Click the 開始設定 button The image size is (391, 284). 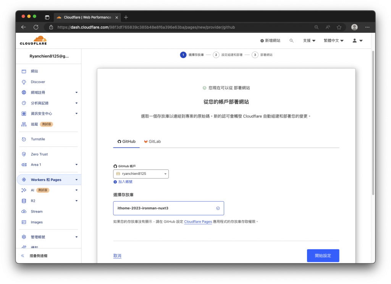click(x=323, y=256)
